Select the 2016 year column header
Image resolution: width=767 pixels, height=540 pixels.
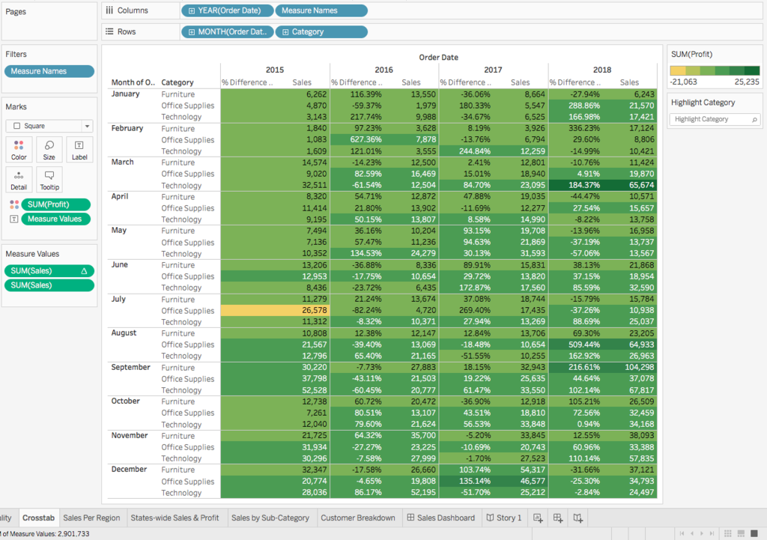[384, 70]
